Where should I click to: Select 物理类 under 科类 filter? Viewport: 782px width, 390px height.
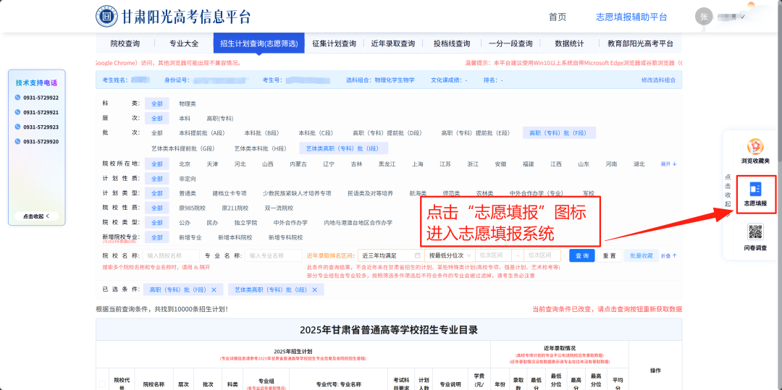(x=188, y=103)
